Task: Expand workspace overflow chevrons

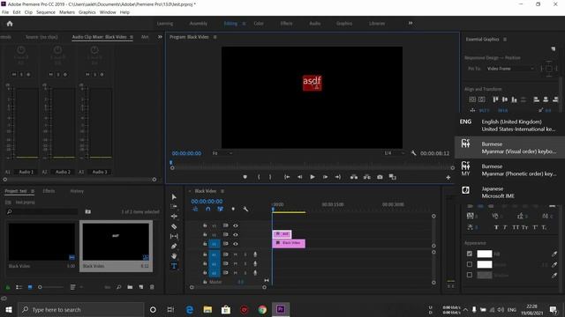Action: (411, 24)
